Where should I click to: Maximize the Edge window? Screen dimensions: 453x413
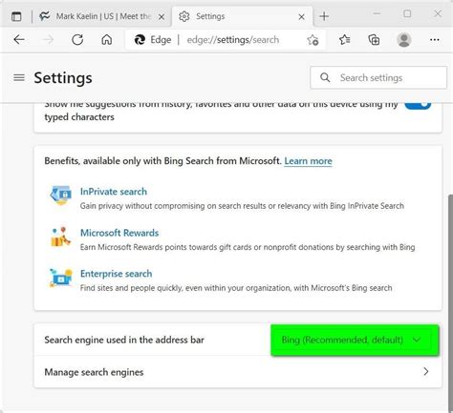coord(407,14)
